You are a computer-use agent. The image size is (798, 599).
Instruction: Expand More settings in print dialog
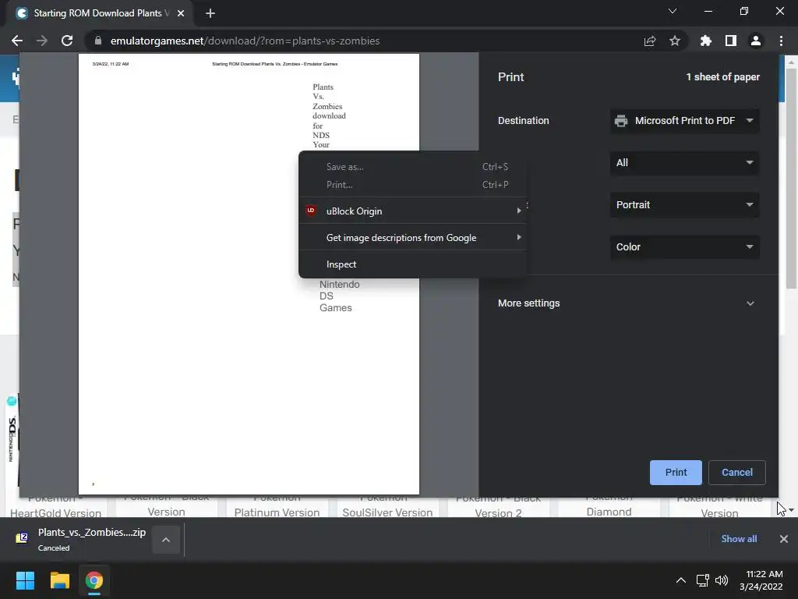(x=627, y=303)
